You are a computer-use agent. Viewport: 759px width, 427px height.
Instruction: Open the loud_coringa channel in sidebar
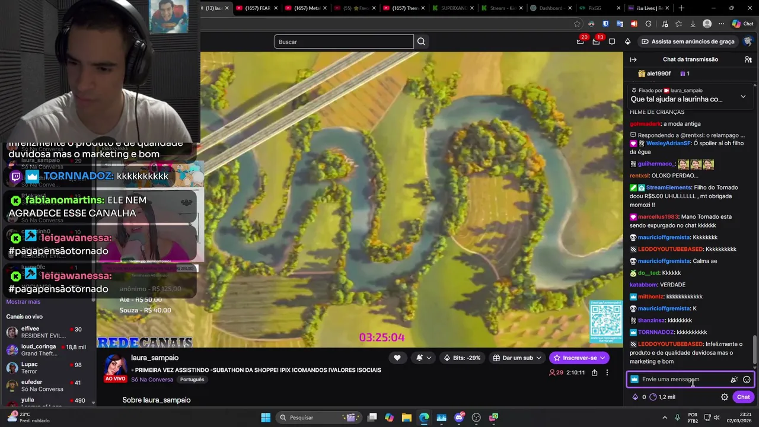pyautogui.click(x=49, y=350)
